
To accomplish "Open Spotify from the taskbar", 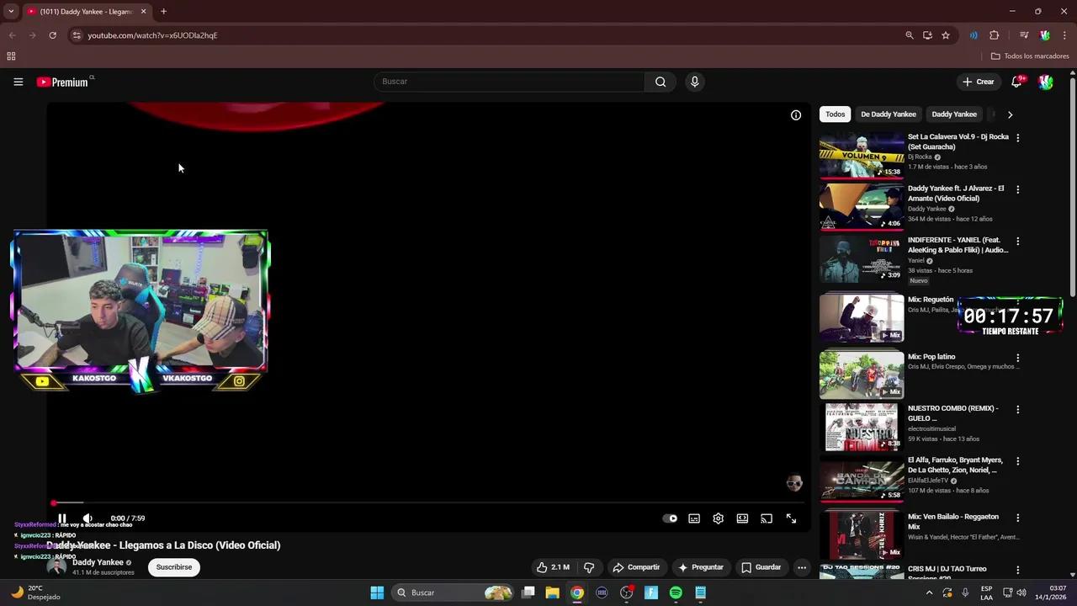I will pos(676,593).
